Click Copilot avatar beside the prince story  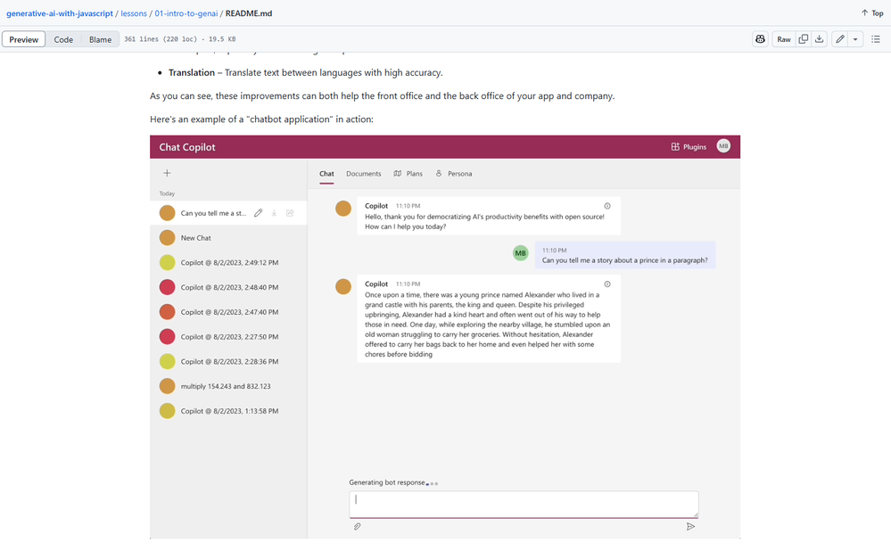(x=343, y=286)
